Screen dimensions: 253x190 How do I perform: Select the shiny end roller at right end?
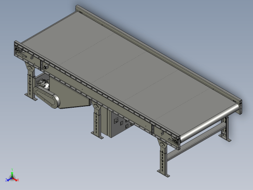pos(209,123)
